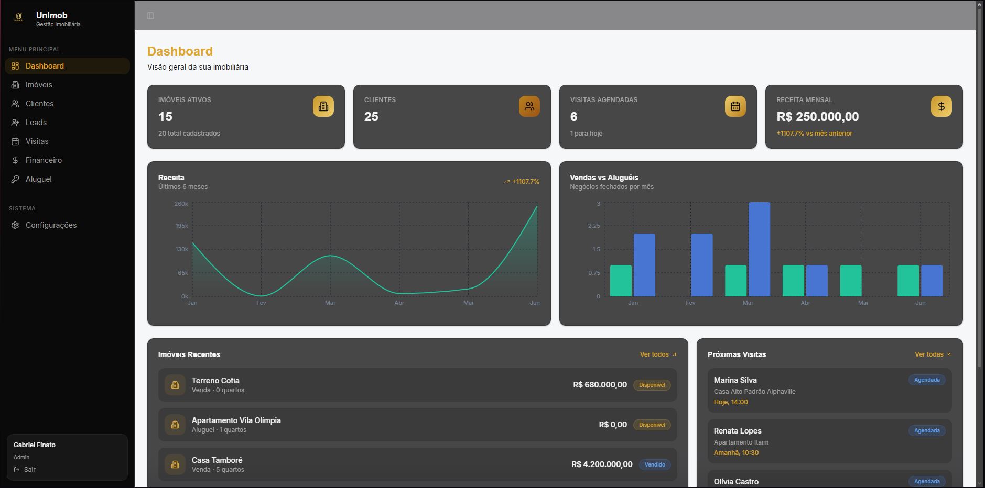985x488 pixels.
Task: Click the Sair logout button
Action: point(25,470)
